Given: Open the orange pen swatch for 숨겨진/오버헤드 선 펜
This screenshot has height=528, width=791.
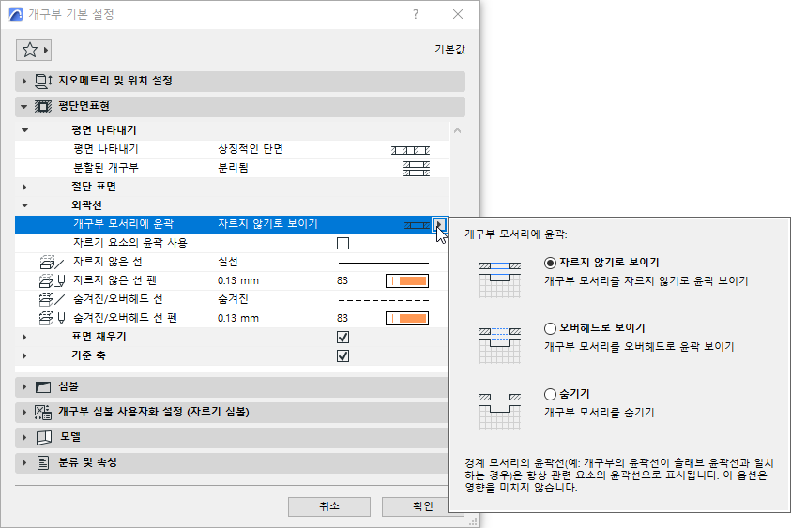Looking at the screenshot, I should click(x=407, y=318).
